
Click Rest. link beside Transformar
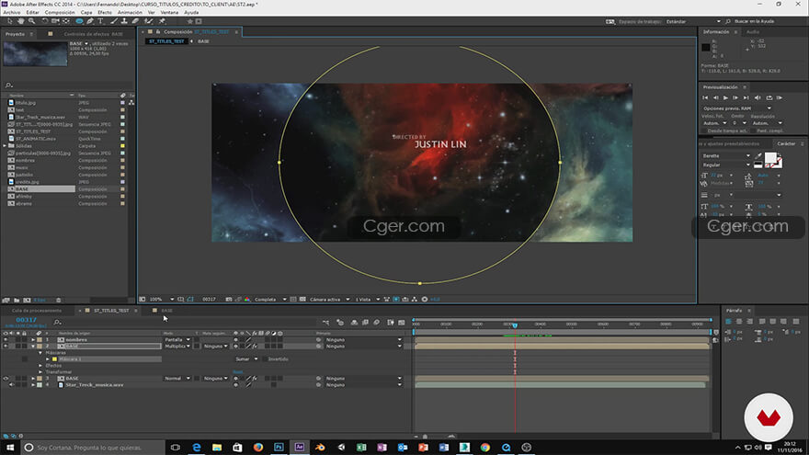pos(238,372)
